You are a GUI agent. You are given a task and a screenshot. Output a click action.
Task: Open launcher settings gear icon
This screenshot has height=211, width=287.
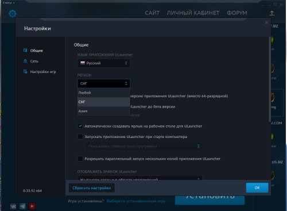click(x=13, y=14)
